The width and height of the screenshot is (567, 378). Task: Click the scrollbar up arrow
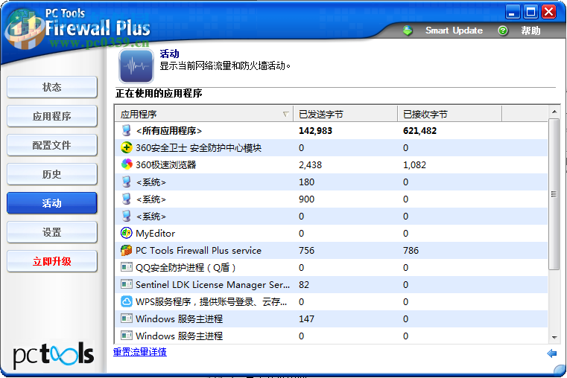(x=554, y=112)
